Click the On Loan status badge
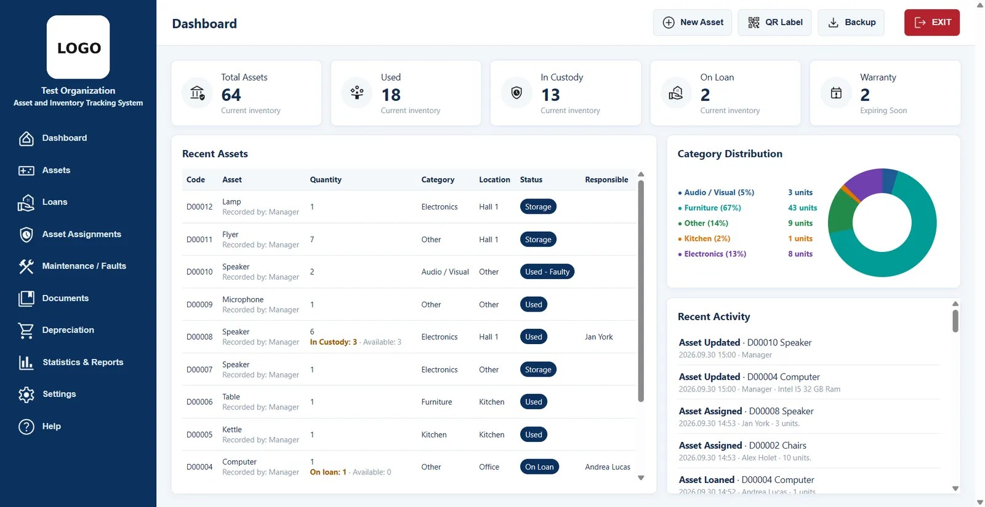Image resolution: width=985 pixels, height=507 pixels. click(539, 467)
